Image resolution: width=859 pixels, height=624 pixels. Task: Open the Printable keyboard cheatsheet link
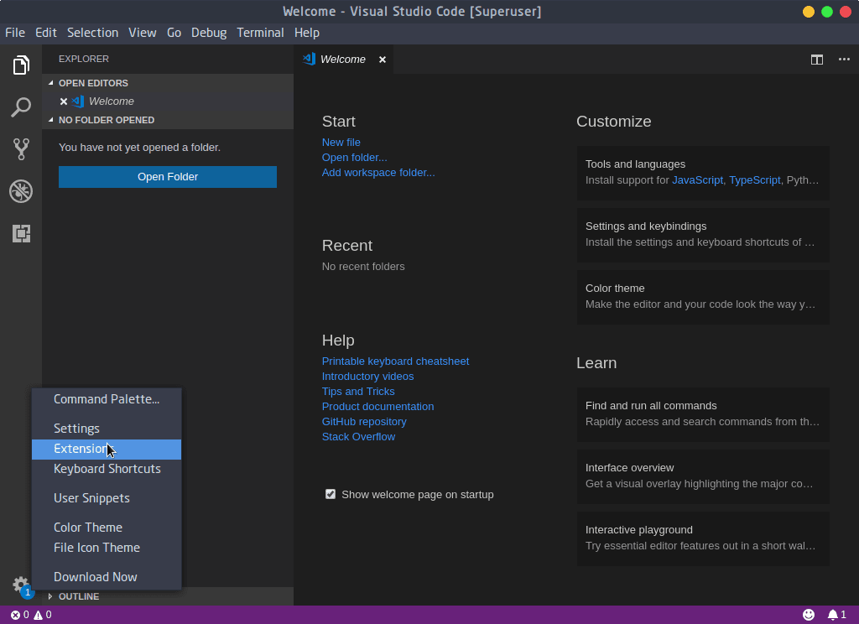(x=395, y=361)
